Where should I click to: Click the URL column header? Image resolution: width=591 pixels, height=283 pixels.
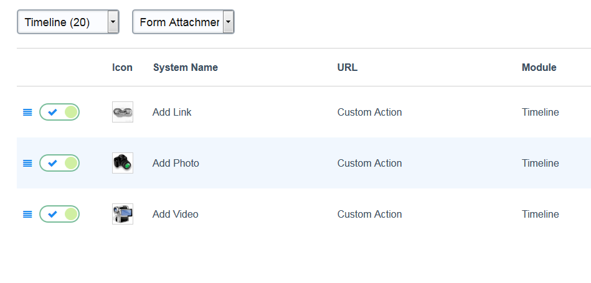348,67
